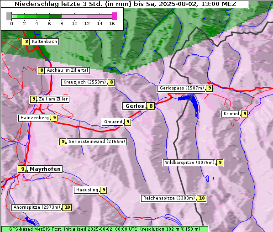The height and width of the screenshot is (232, 273).
Task: Click the Krimml yellow 9 badge
Action: (244, 114)
